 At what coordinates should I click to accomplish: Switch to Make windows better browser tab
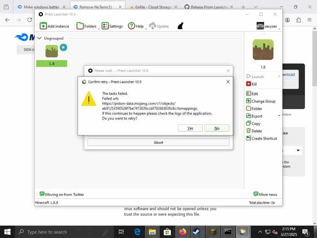41,7
